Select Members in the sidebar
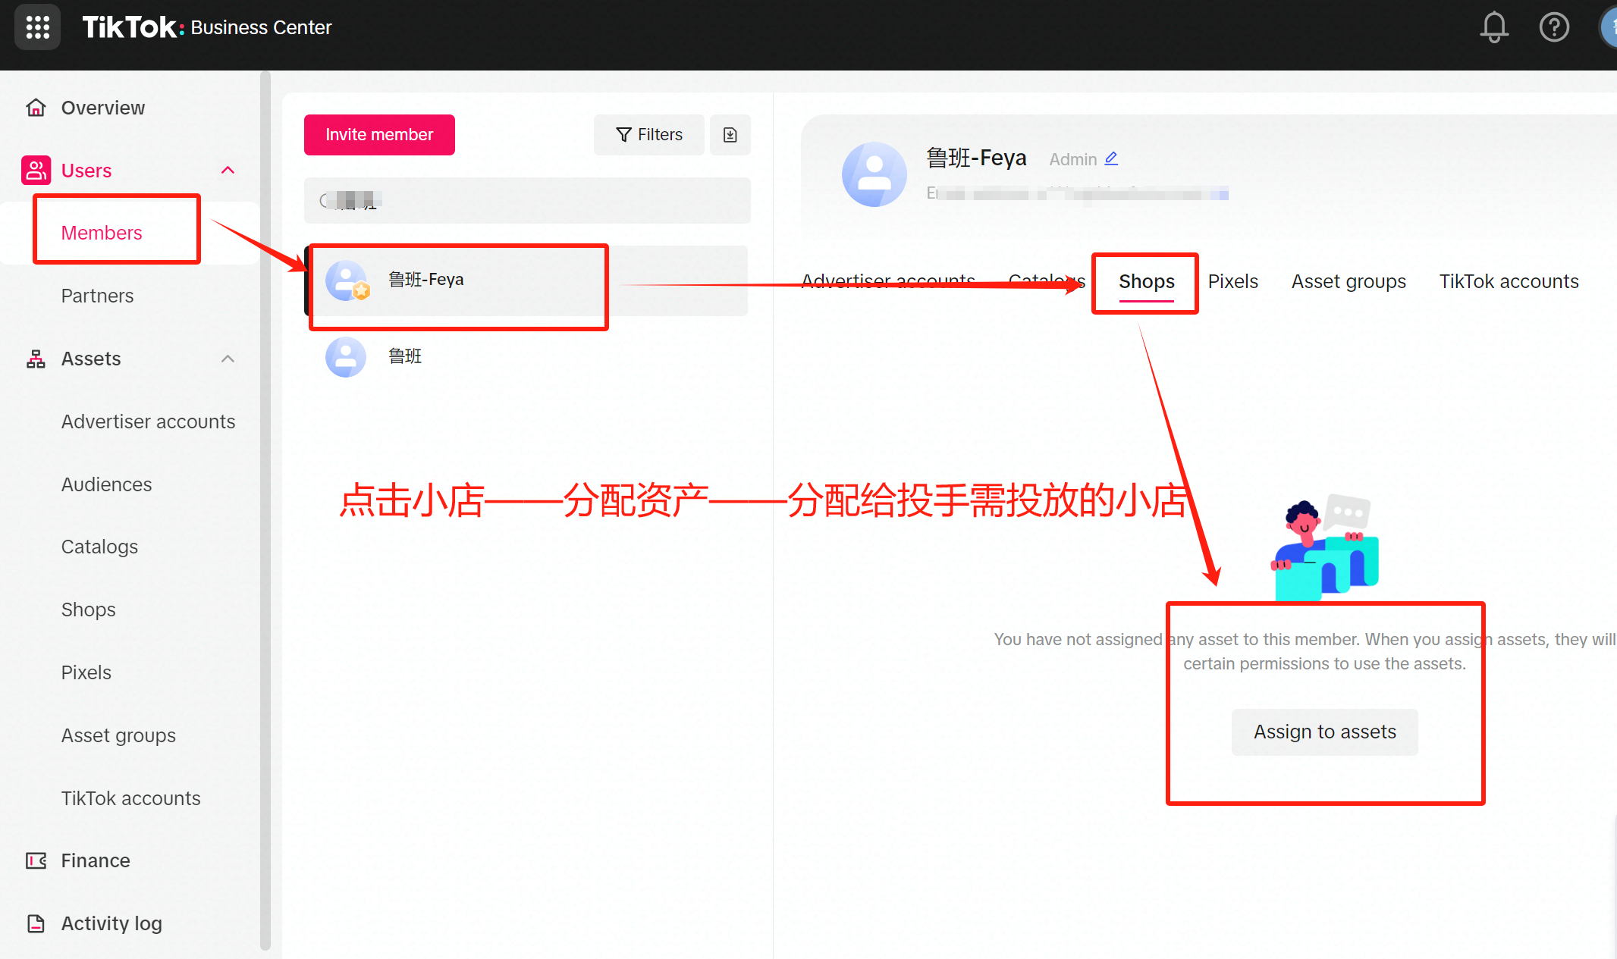Viewport: 1617px width, 959px height. coord(102,233)
